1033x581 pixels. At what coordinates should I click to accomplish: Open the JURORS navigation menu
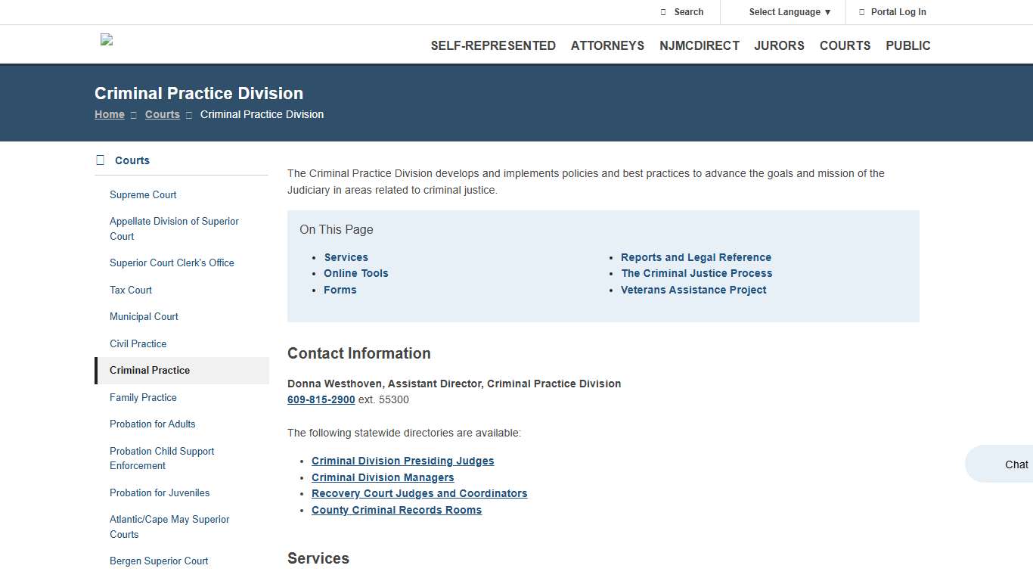779,45
